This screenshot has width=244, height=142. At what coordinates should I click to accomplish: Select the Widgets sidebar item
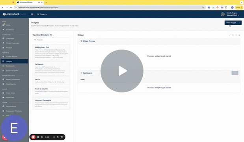pos(14,62)
